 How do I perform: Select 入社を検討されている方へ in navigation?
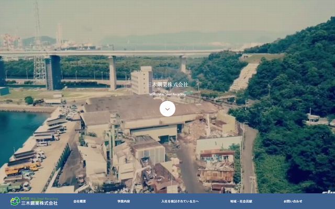[x=180, y=201]
